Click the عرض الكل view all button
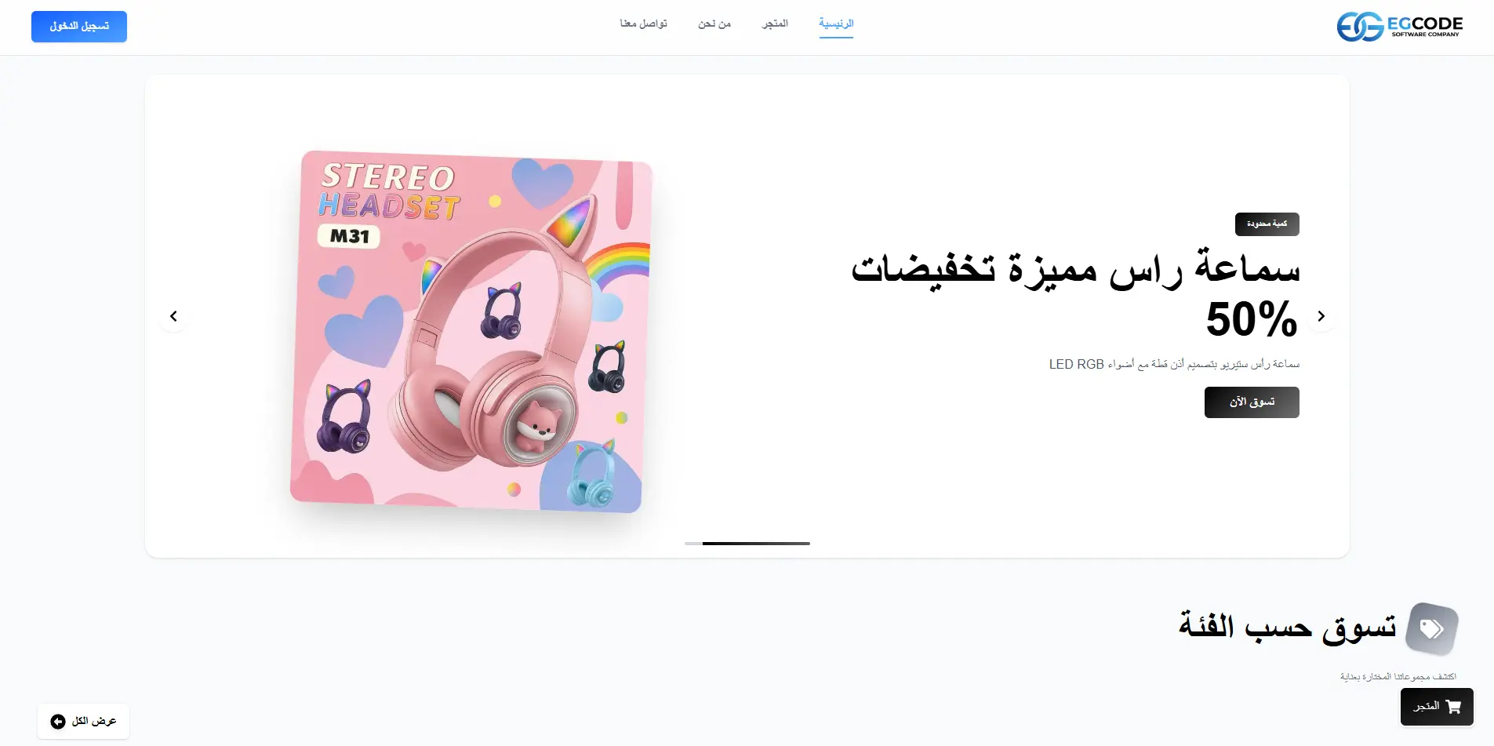The height and width of the screenshot is (746, 1494). [83, 722]
